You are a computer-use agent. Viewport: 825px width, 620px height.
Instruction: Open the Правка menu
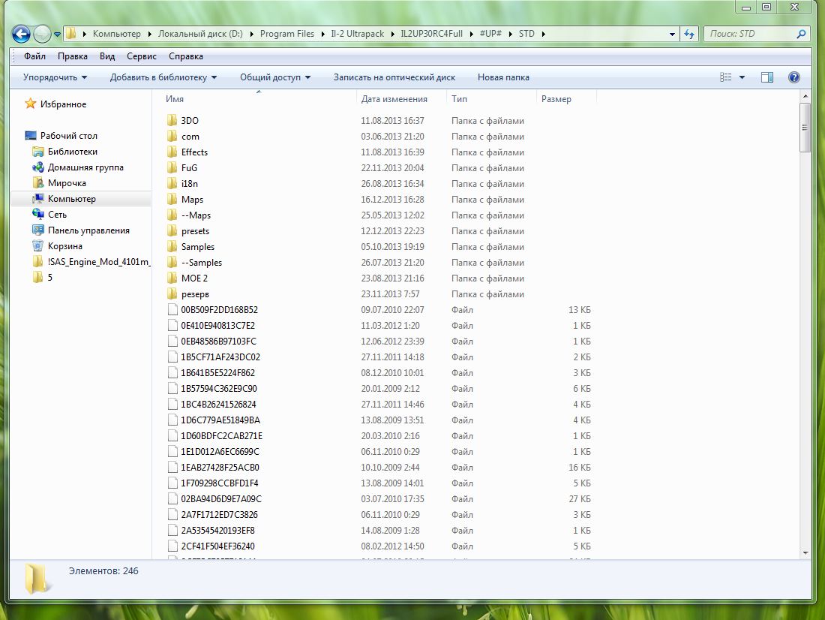pyautogui.click(x=73, y=56)
